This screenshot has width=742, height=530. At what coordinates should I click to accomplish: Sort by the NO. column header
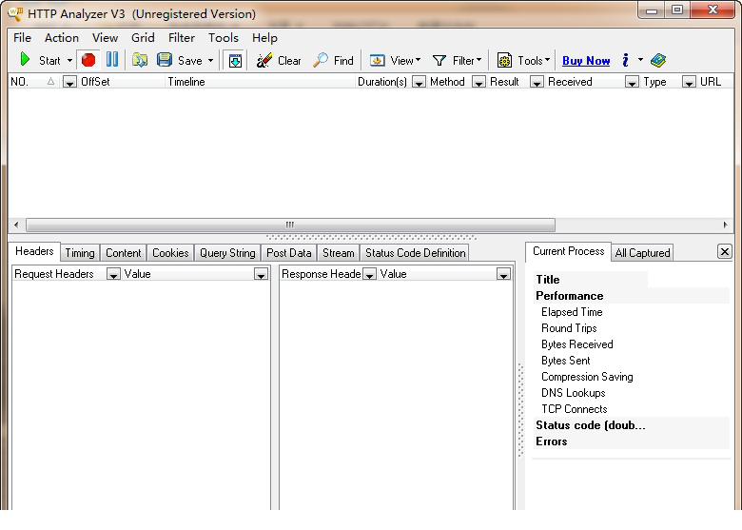(32, 82)
